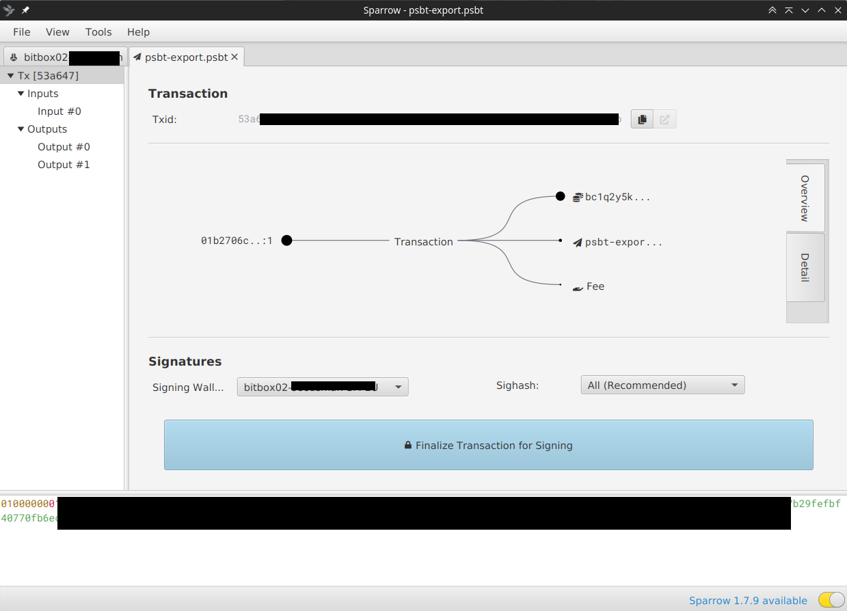The width and height of the screenshot is (847, 611).
Task: Click the Sparrow 1.7.9 available link
Action: point(748,599)
